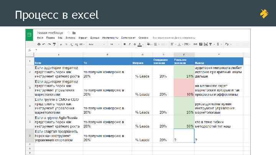Viewport: 276px width, 155px height.
Task: Select the highlighted column E header
Action: tap(184, 55)
